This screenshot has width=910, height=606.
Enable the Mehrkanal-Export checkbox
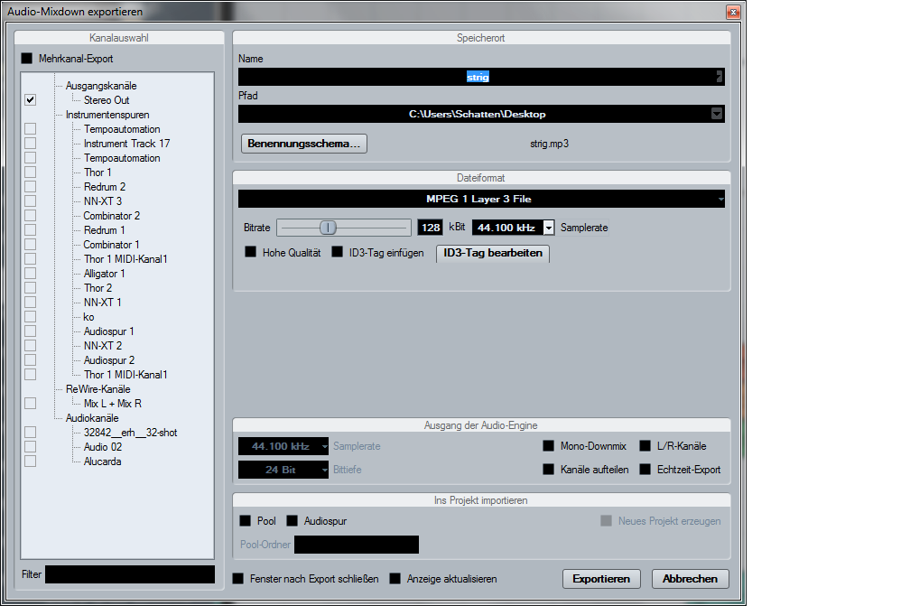(27, 58)
